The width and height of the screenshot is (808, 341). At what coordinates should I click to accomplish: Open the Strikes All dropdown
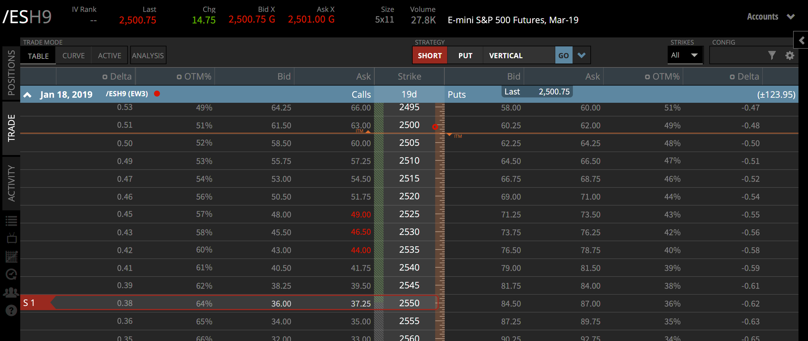tap(685, 56)
